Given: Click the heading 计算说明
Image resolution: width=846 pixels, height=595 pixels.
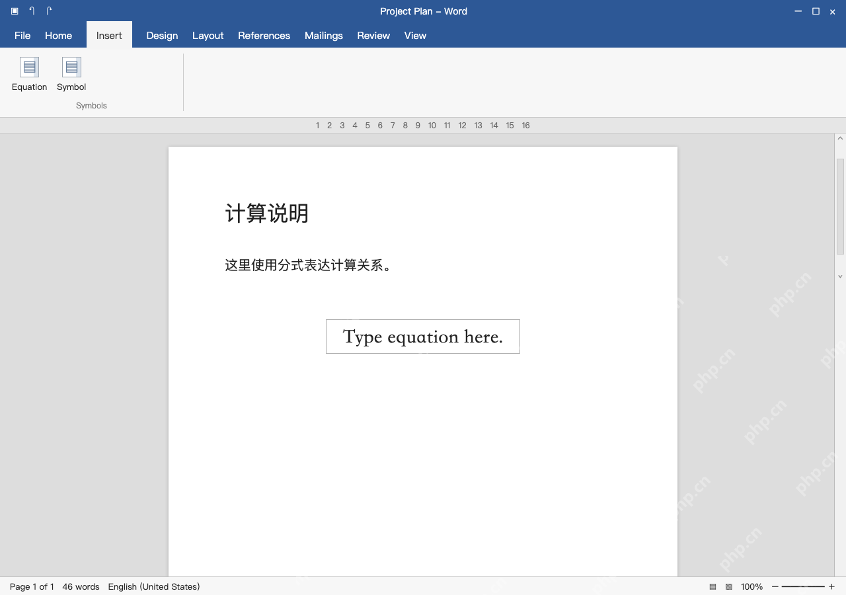Looking at the screenshot, I should pos(267,214).
